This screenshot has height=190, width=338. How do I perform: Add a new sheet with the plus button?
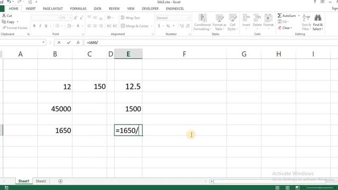point(60,181)
